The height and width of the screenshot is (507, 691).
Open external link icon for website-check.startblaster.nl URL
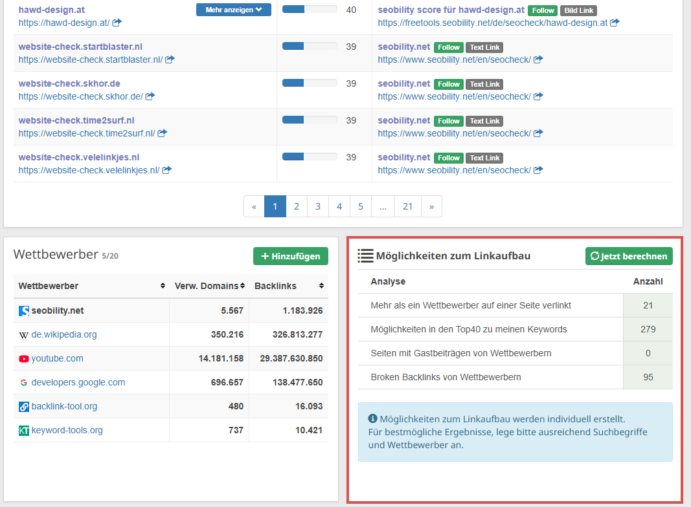170,59
